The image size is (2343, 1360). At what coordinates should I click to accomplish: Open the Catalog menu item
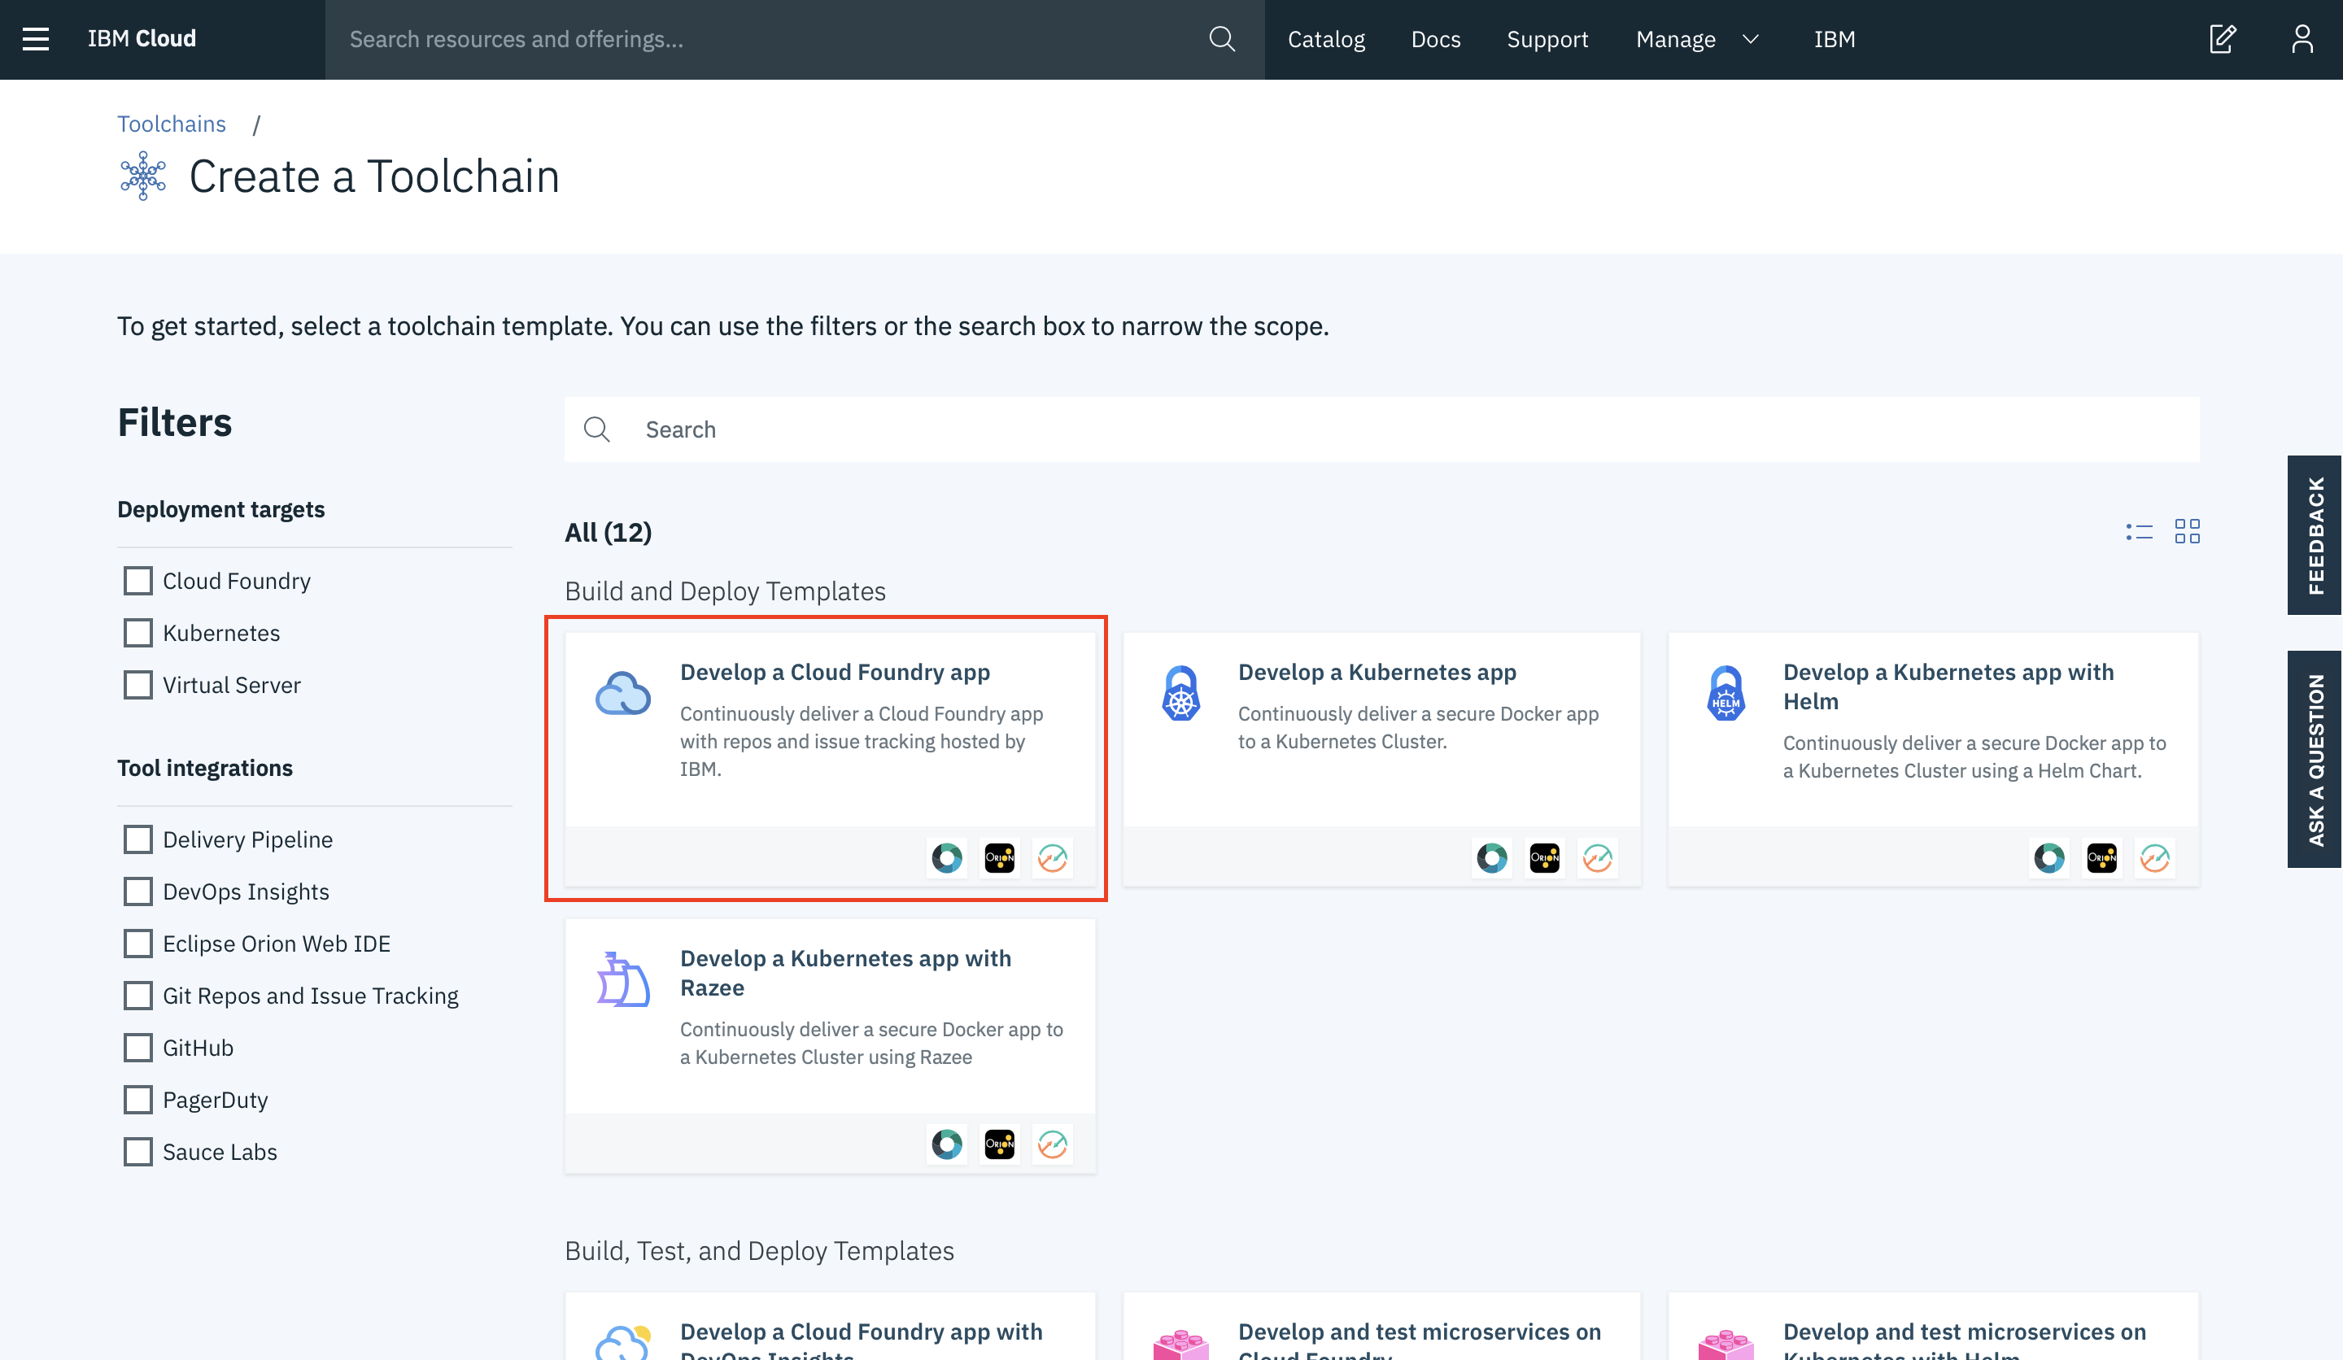click(1326, 39)
